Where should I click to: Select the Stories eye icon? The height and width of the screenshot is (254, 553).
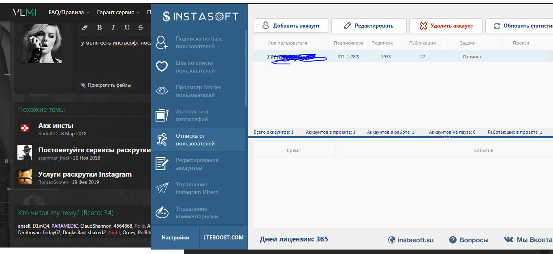click(x=162, y=91)
